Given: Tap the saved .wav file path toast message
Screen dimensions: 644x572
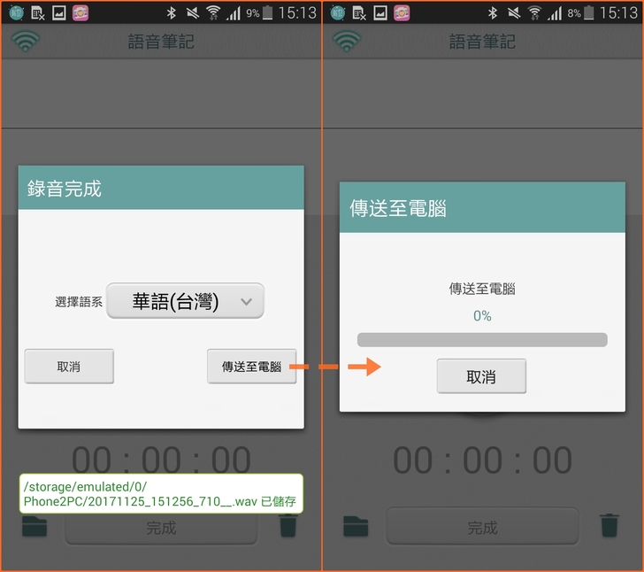Looking at the screenshot, I should tap(161, 493).
